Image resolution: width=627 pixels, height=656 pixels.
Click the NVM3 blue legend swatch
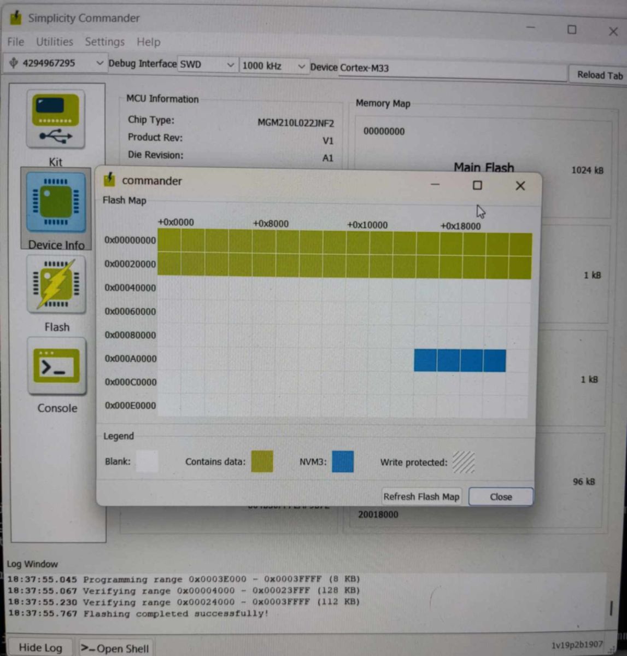point(343,461)
